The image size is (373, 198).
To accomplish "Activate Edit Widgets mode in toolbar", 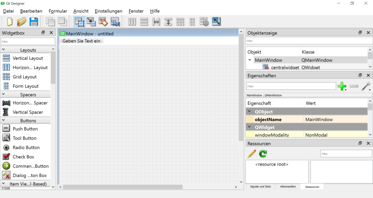I will 80,21.
